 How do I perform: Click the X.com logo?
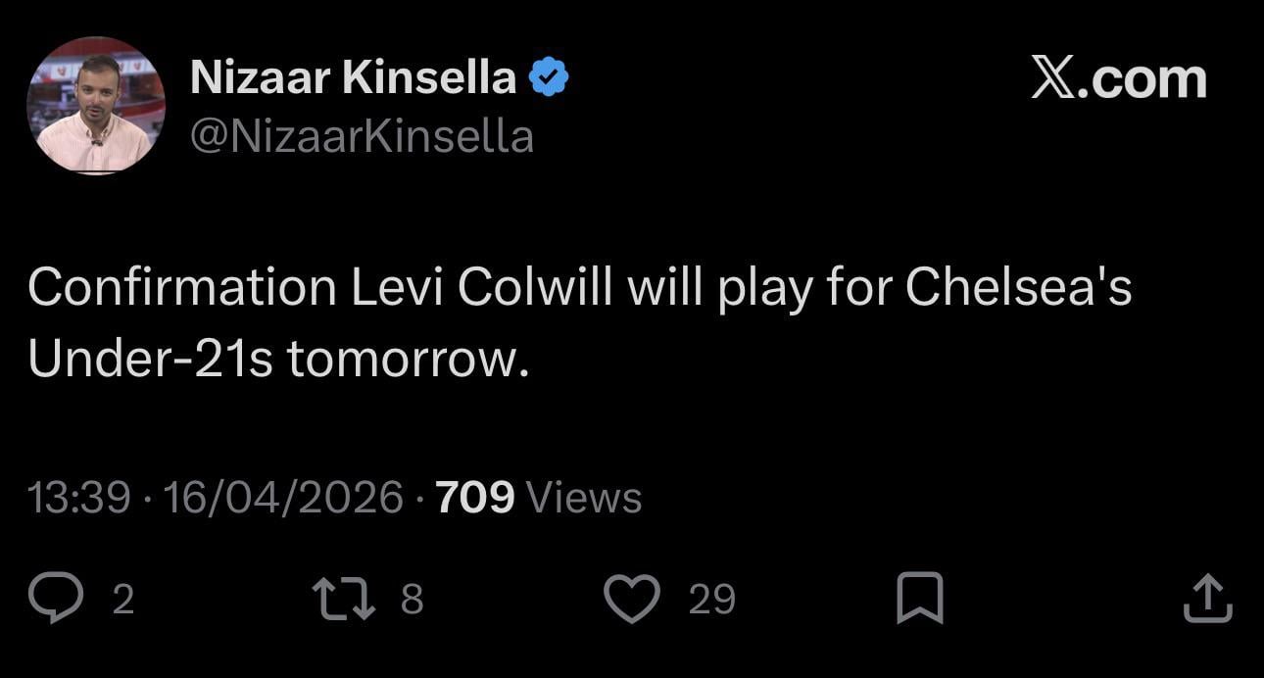(1118, 78)
